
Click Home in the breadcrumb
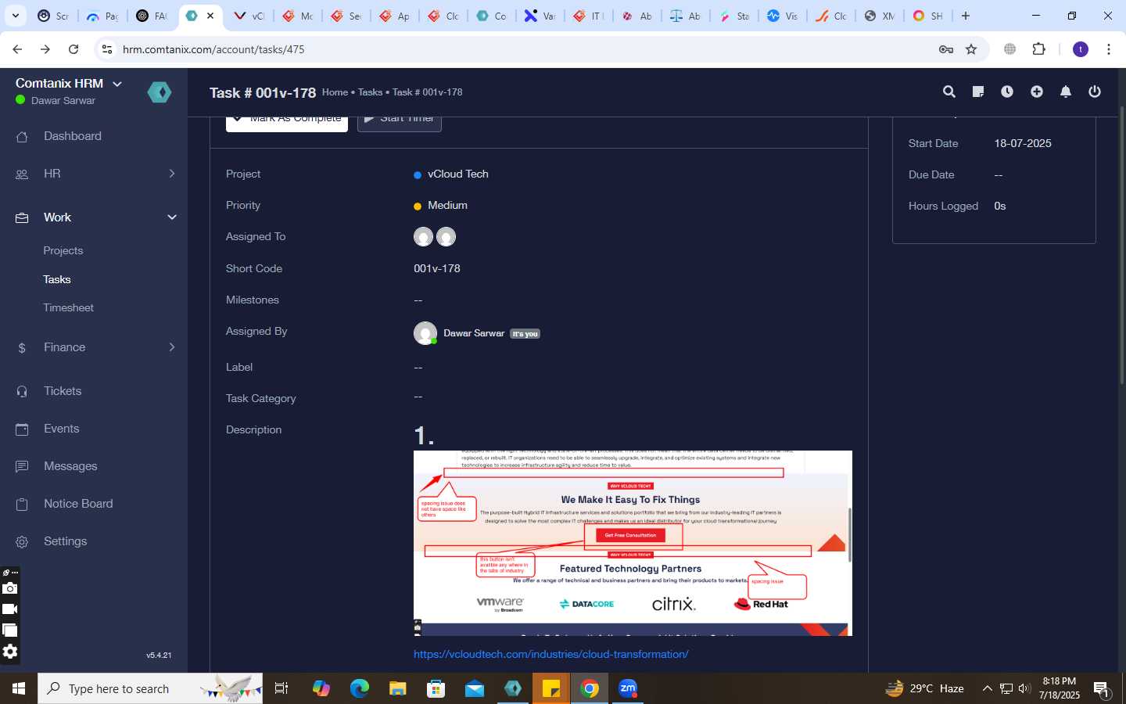(335, 92)
